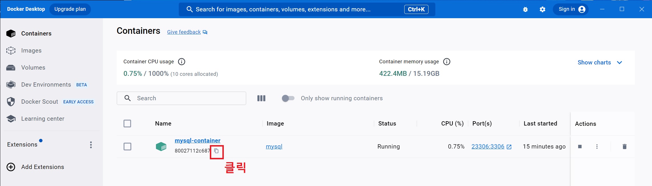Image resolution: width=652 pixels, height=186 pixels.
Task: Open the troubleshoot bug icon
Action: [x=525, y=9]
